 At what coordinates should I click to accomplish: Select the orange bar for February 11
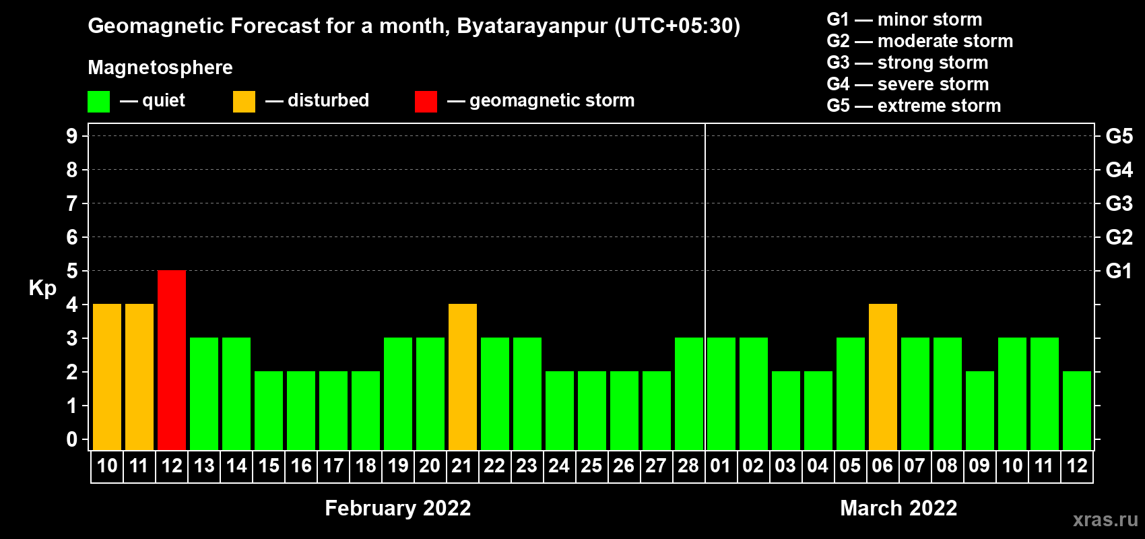point(139,377)
